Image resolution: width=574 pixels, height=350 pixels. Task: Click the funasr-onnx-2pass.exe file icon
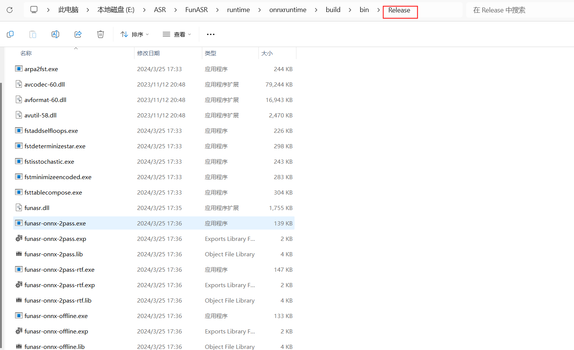pyautogui.click(x=19, y=223)
